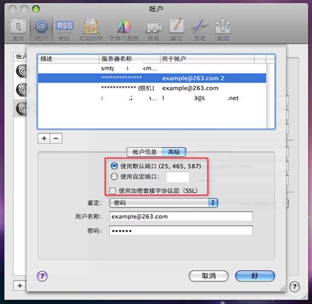Open the Junk Mail (垃圾邮件) preferences icon
The height and width of the screenshot is (304, 312).
[x=91, y=30]
